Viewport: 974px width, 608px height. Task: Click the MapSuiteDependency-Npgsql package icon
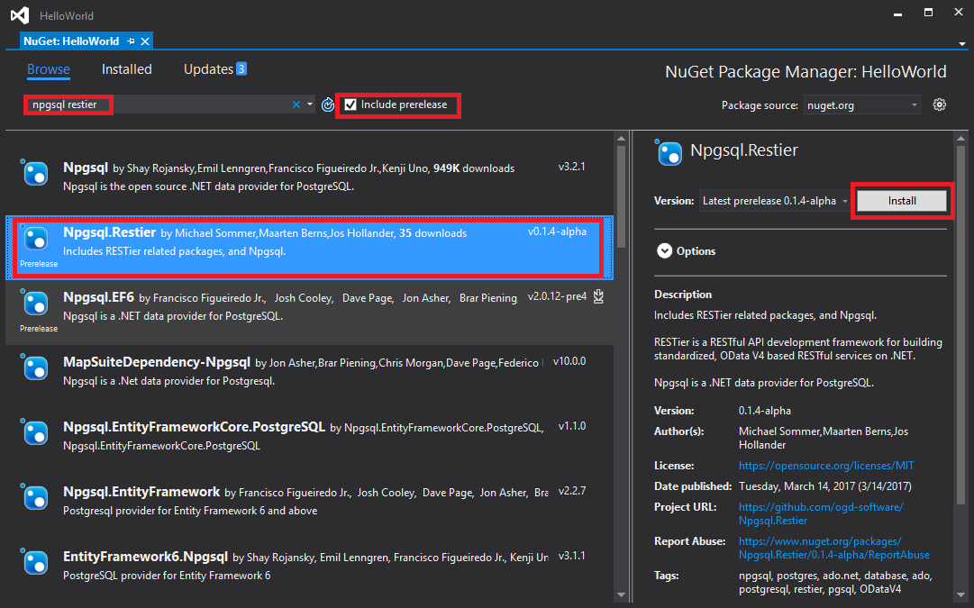pyautogui.click(x=34, y=367)
